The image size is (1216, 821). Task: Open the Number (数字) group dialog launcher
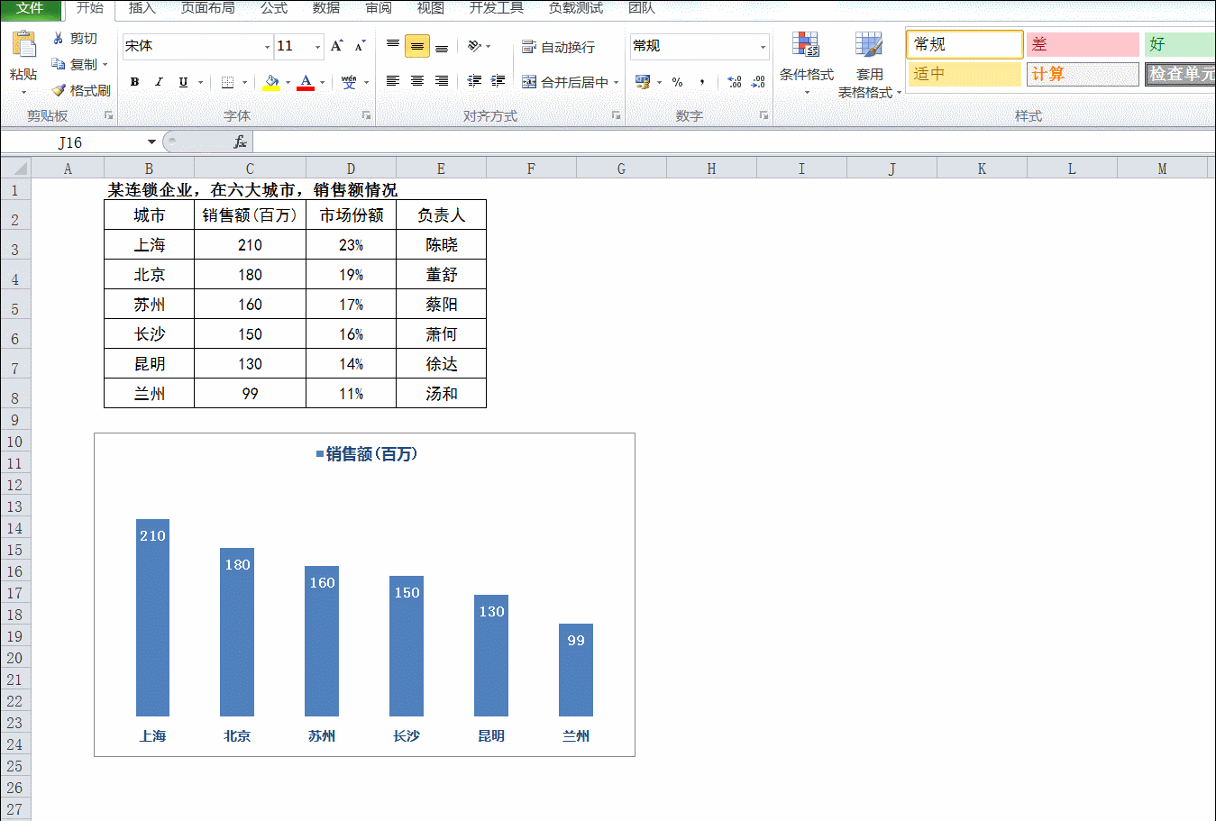pyautogui.click(x=764, y=115)
